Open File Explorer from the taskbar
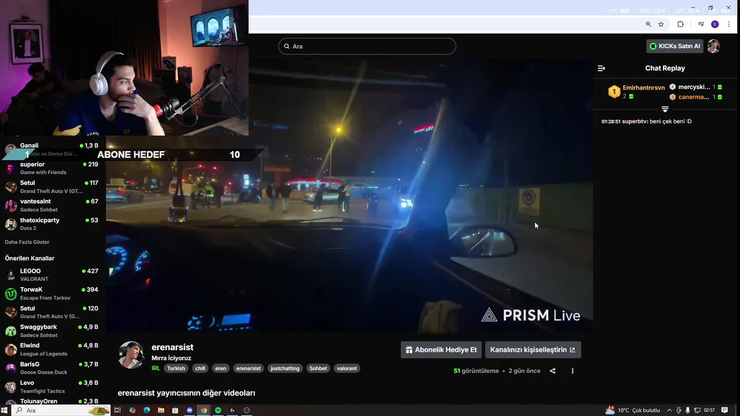 tap(161, 410)
